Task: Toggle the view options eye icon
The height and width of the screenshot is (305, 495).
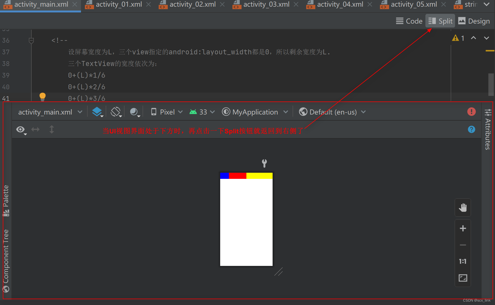Action: pyautogui.click(x=21, y=129)
